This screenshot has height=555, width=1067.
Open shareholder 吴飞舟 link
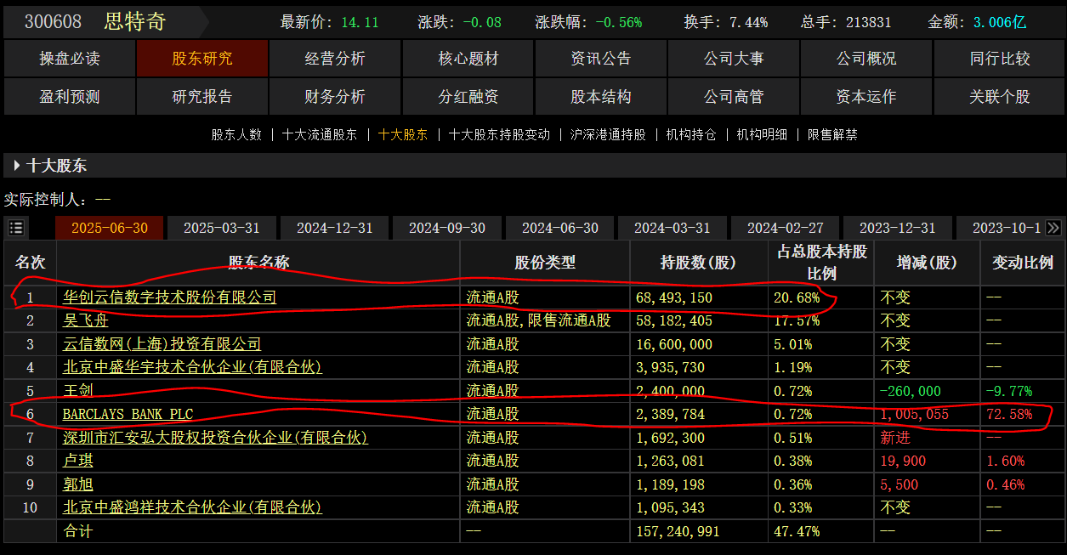(86, 320)
